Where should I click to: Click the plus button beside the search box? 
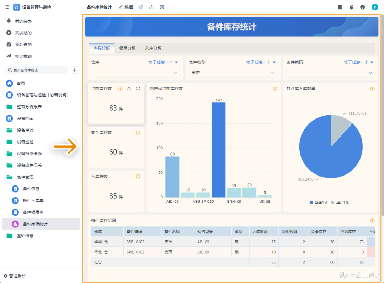point(75,70)
